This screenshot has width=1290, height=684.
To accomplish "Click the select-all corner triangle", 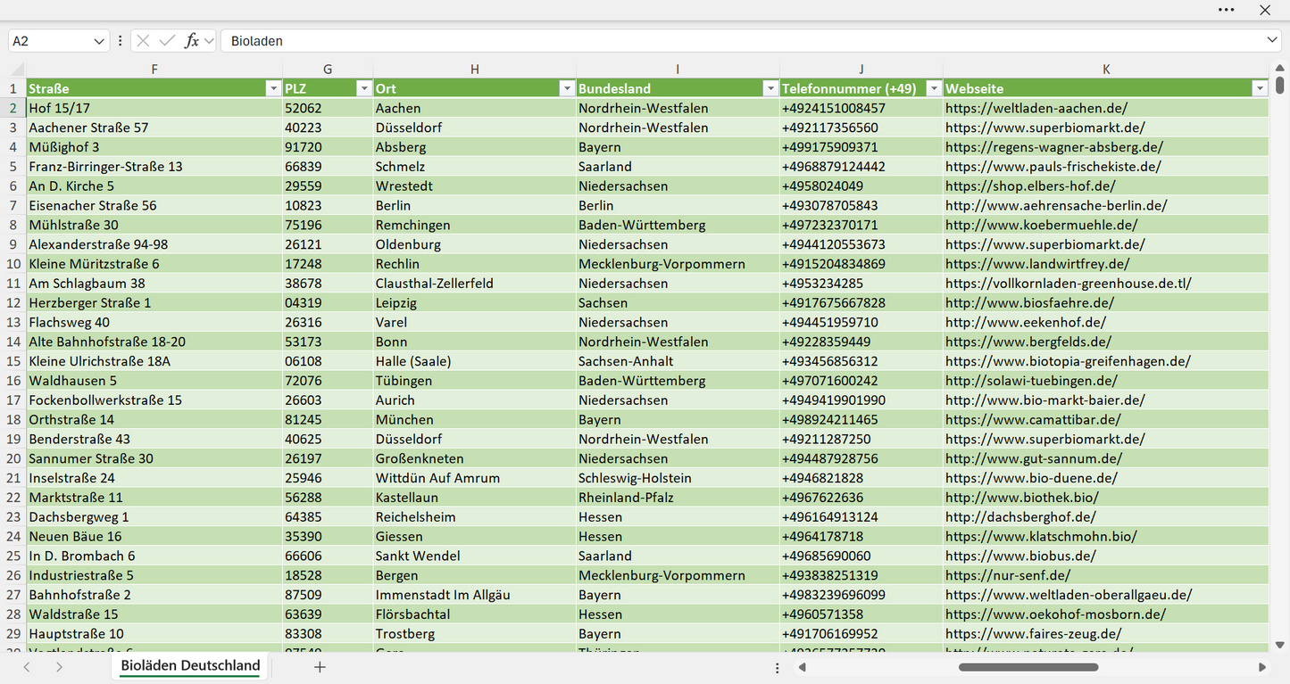I will pos(17,70).
